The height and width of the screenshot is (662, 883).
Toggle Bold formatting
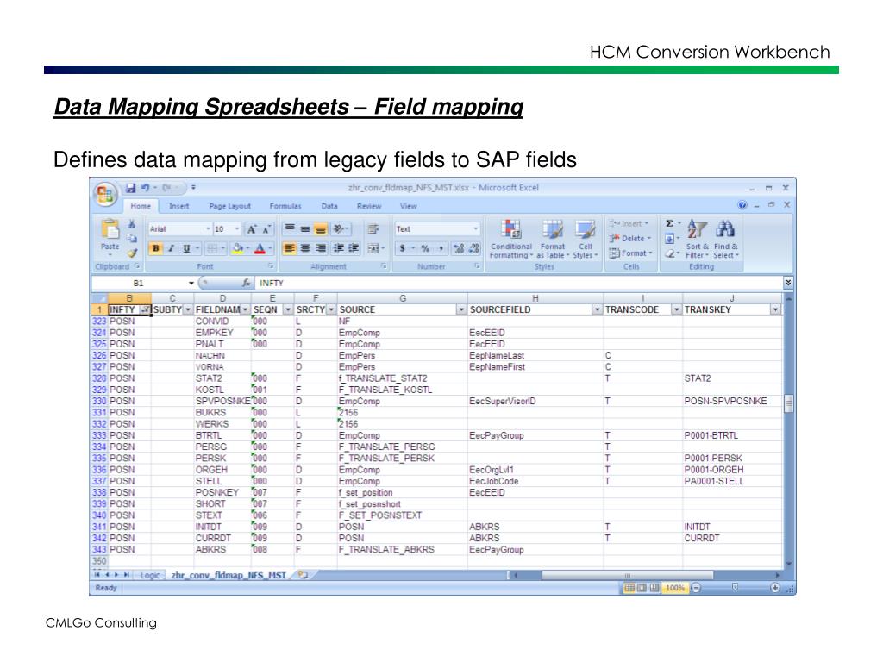click(x=156, y=248)
